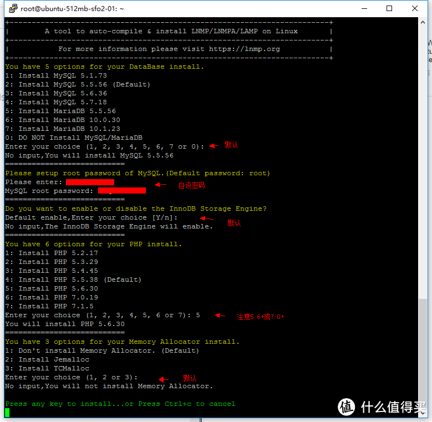Image resolution: width=432 pixels, height=422 pixels.
Task: Click line '2: Install PHP 5.3.29'
Action: (52, 262)
